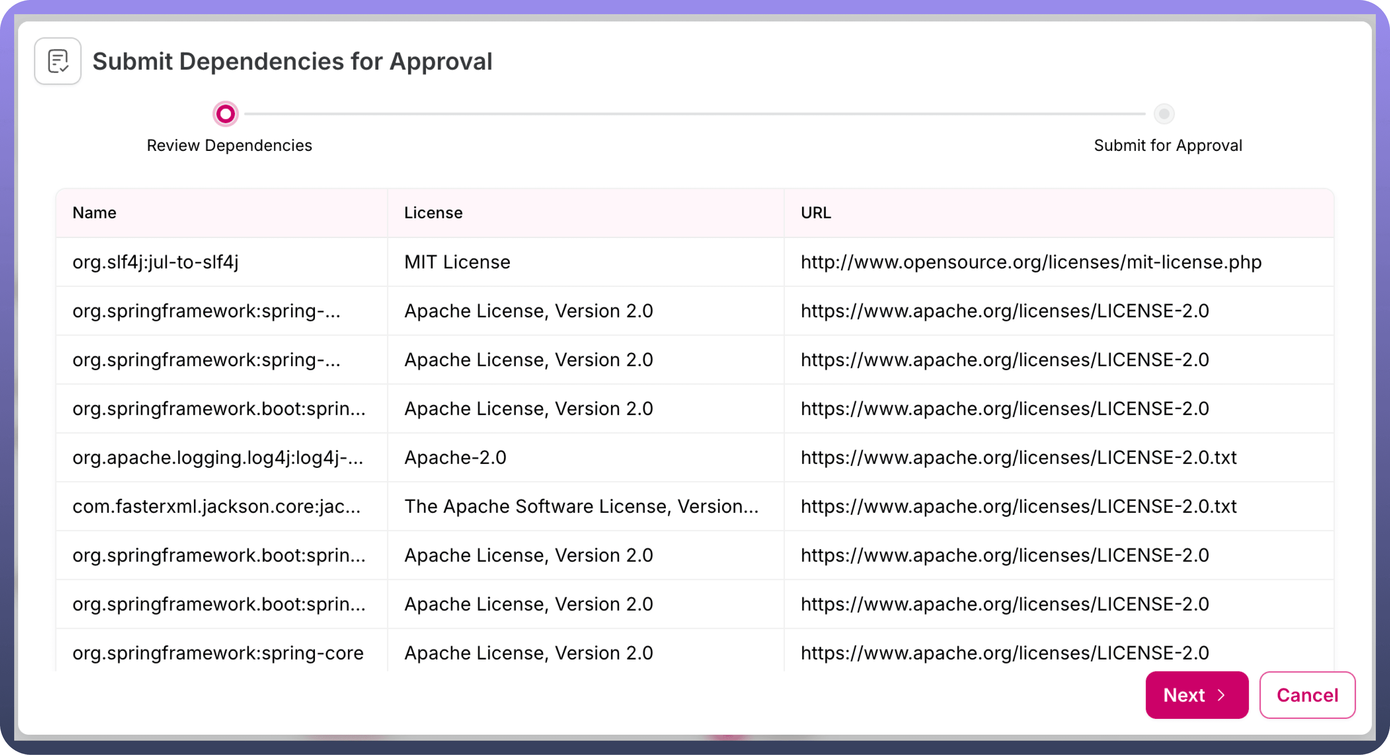Click the Submit for Approval step circle
Viewport: 1390px width, 755px height.
click(1164, 114)
